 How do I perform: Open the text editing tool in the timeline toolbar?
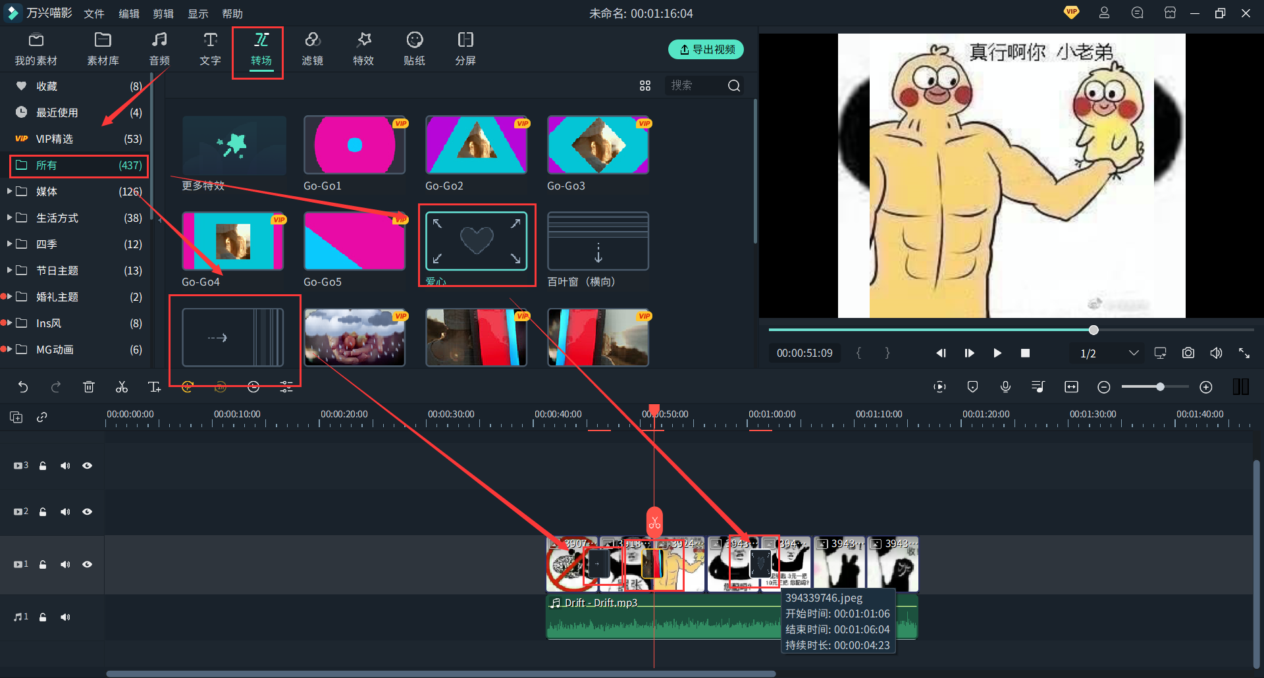pos(155,387)
